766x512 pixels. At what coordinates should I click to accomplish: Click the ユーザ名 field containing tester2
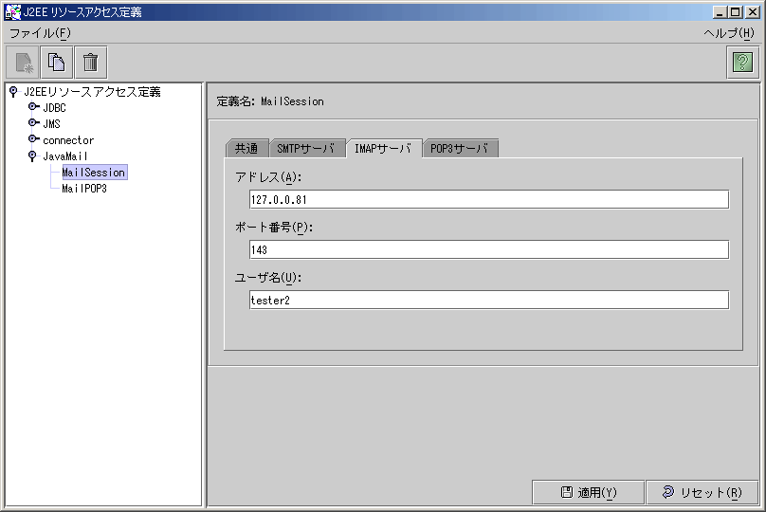pyautogui.click(x=489, y=300)
